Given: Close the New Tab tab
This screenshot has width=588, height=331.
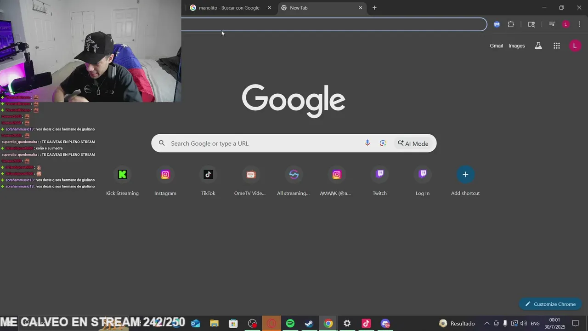Looking at the screenshot, I should tap(361, 8).
